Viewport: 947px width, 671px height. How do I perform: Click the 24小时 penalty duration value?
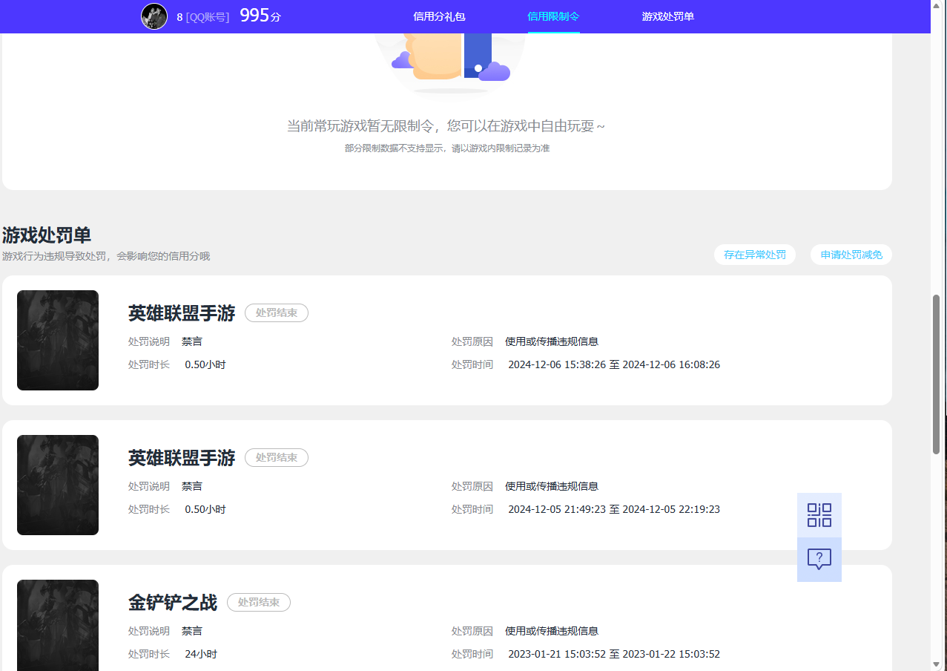201,655
